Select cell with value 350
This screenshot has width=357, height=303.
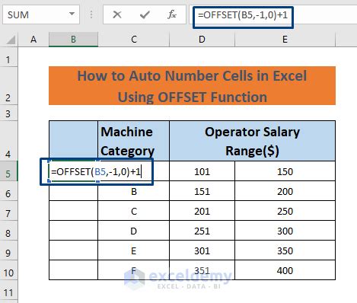click(x=285, y=250)
